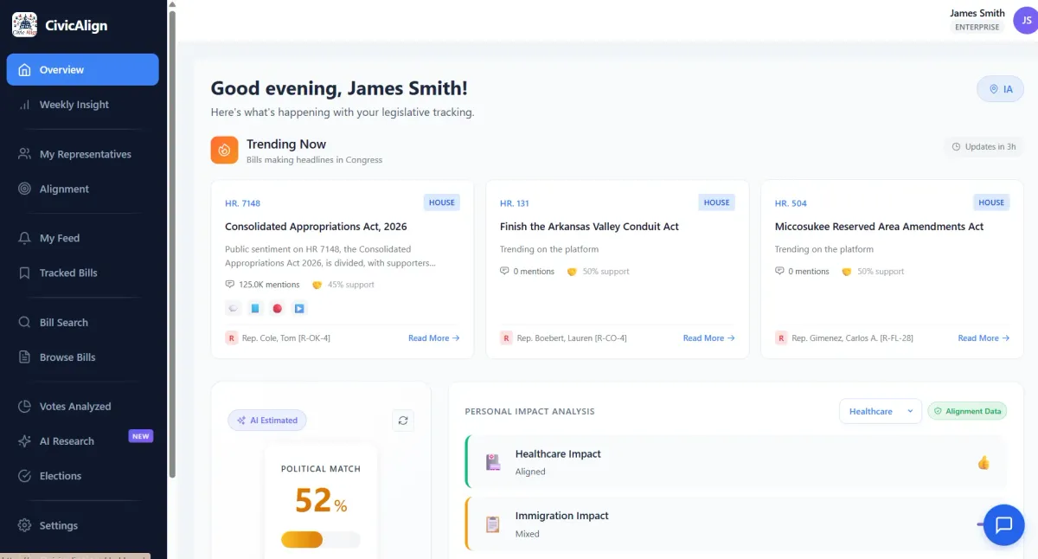Click the Alignment Data badge
The width and height of the screenshot is (1038, 559).
tap(967, 411)
